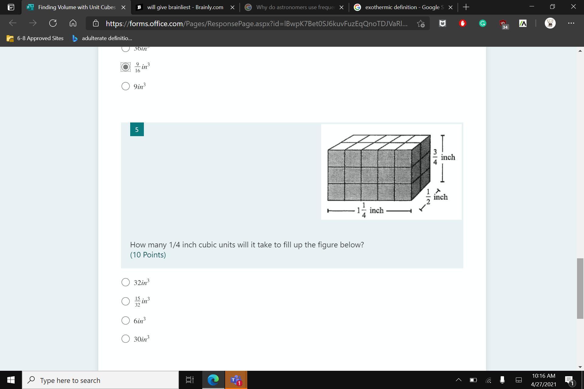Click the Windows taskbar search box
Viewport: 584px width, 389px height.
[100, 380]
